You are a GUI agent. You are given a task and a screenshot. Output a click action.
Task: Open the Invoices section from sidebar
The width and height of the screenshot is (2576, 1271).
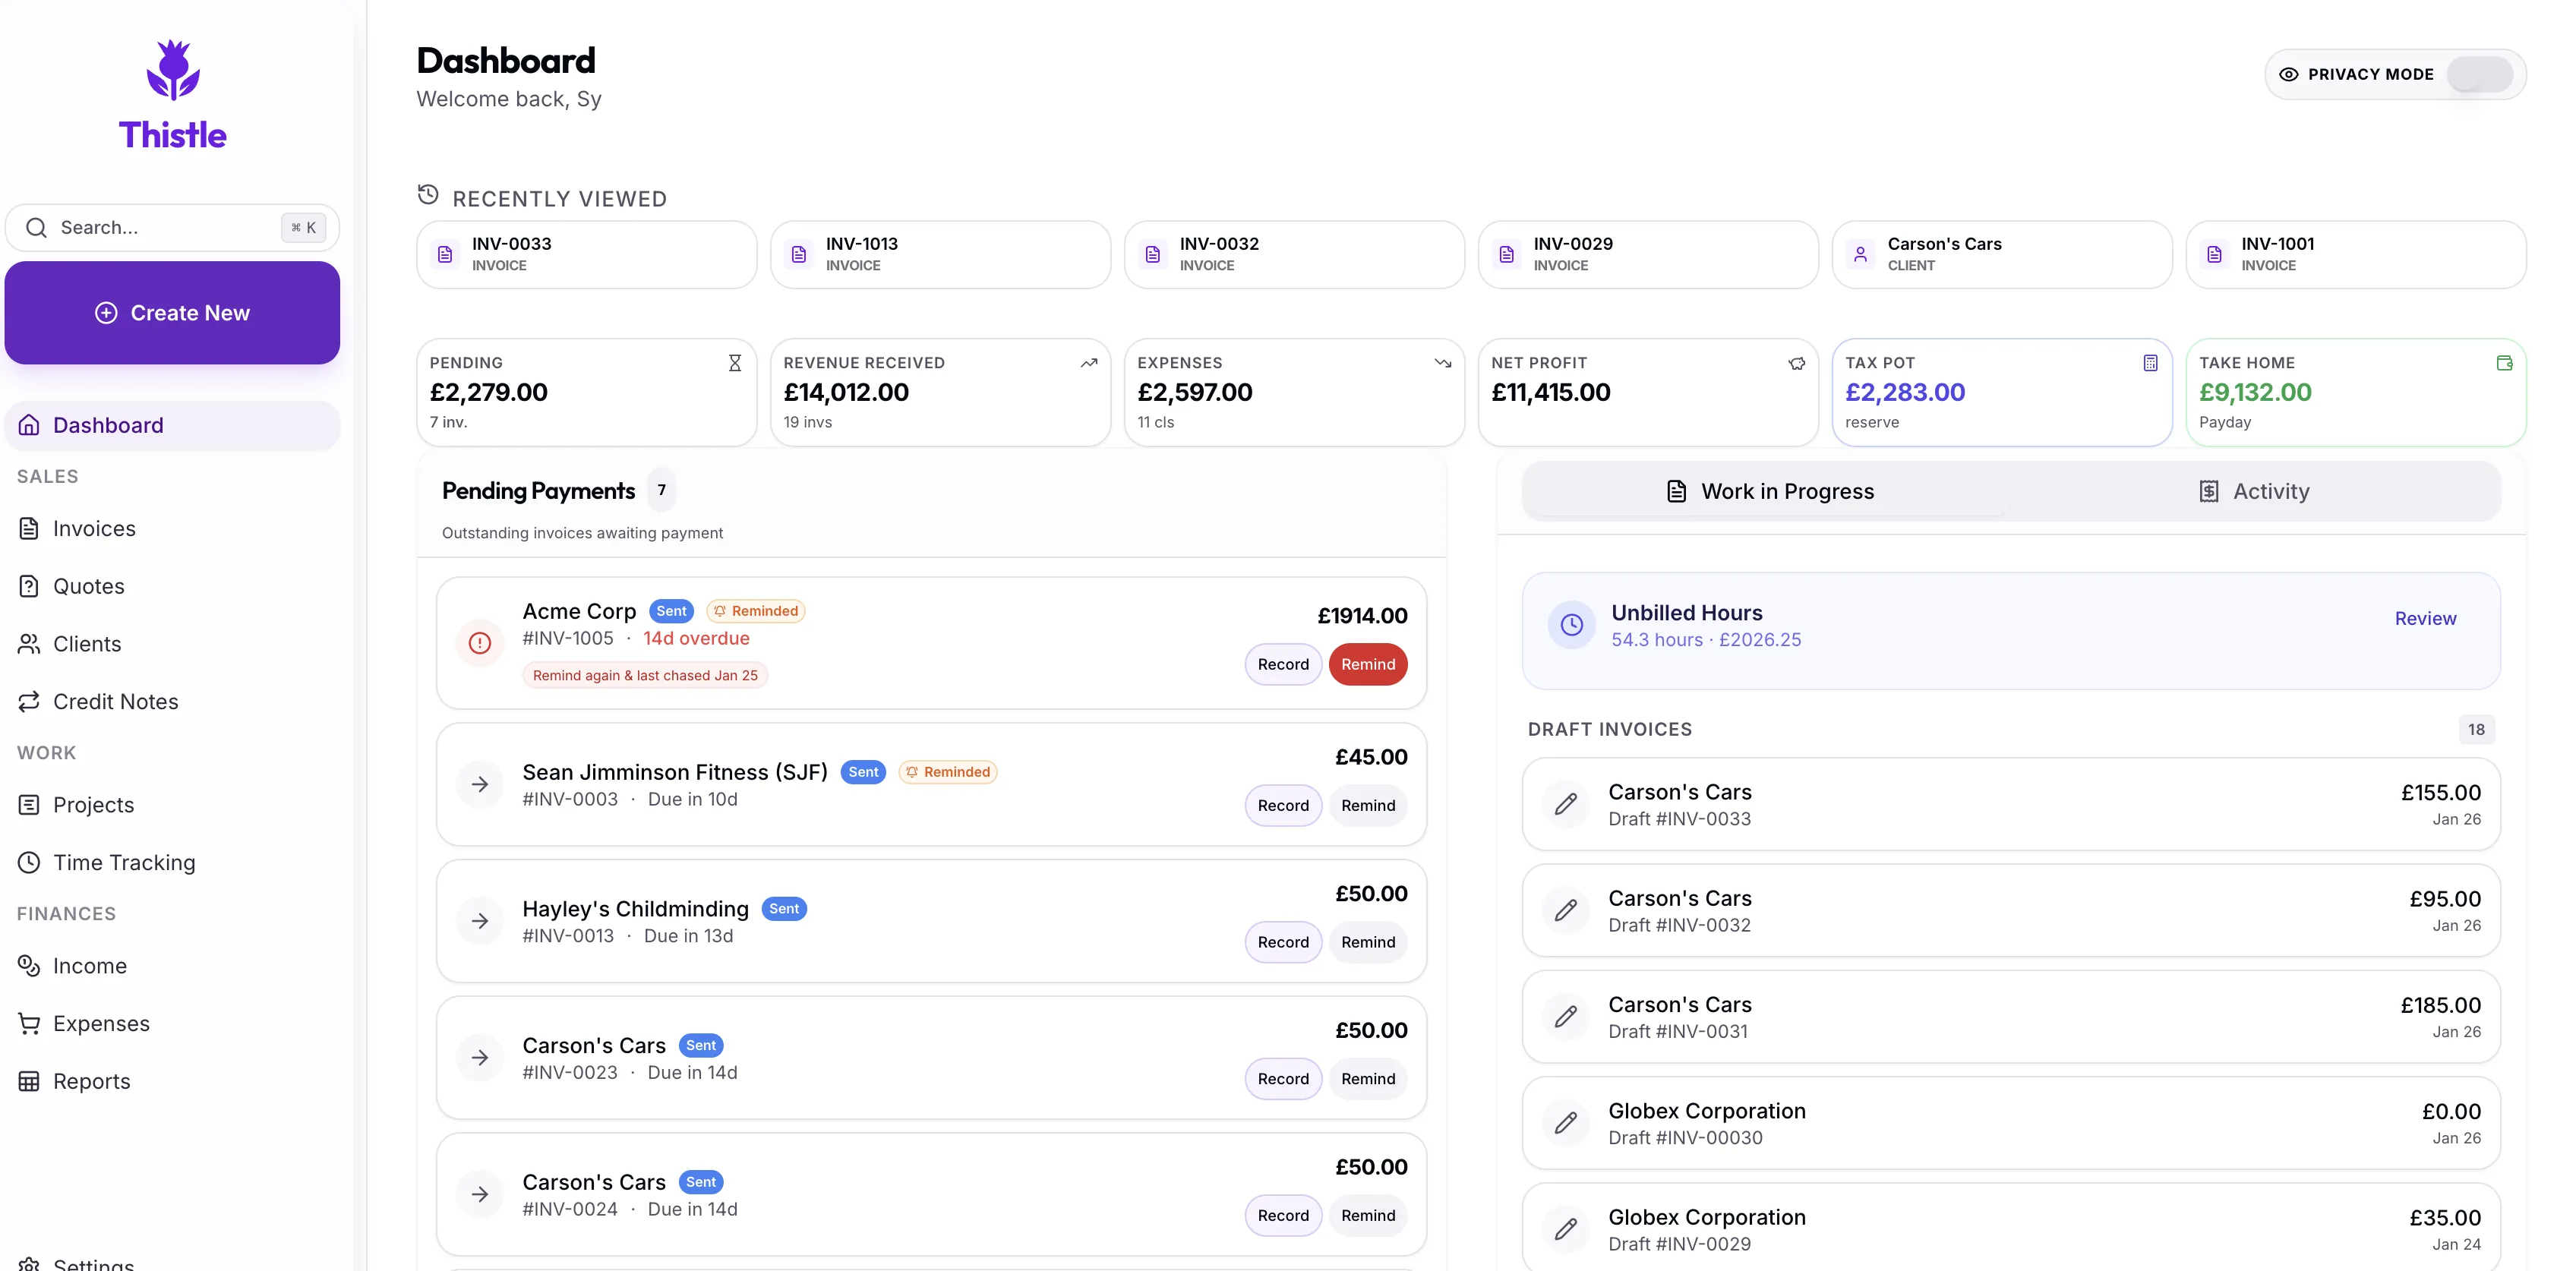pos(95,528)
